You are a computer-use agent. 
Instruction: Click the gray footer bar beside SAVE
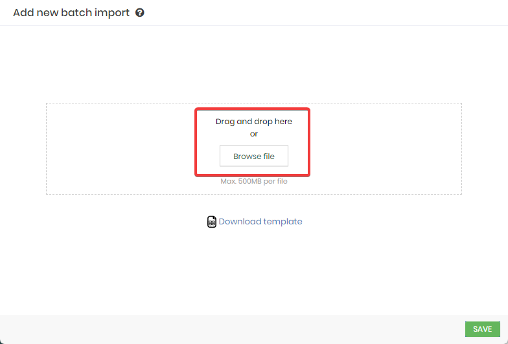232,330
